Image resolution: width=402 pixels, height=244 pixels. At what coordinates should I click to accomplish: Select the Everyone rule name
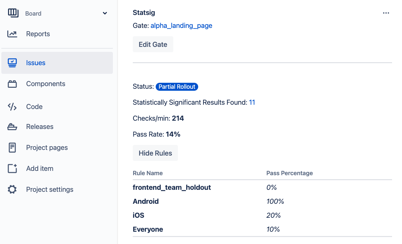coord(148,229)
